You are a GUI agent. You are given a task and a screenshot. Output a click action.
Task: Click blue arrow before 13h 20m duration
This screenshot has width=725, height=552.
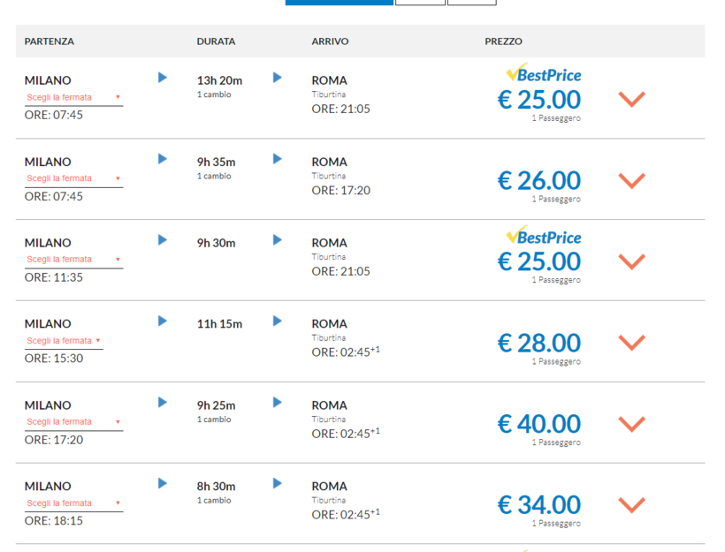(x=163, y=78)
